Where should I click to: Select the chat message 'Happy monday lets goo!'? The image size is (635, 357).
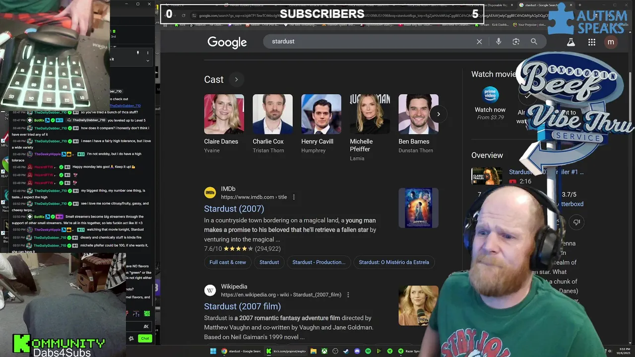(x=104, y=167)
